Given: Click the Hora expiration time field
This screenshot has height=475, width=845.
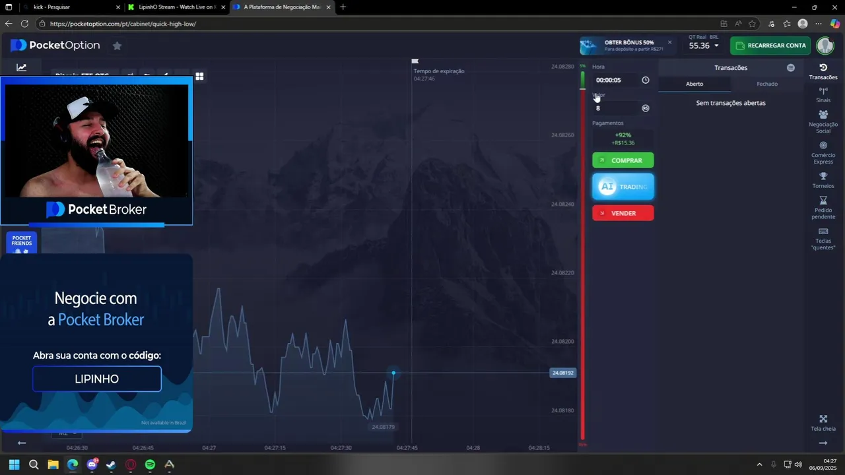Looking at the screenshot, I should [617, 80].
